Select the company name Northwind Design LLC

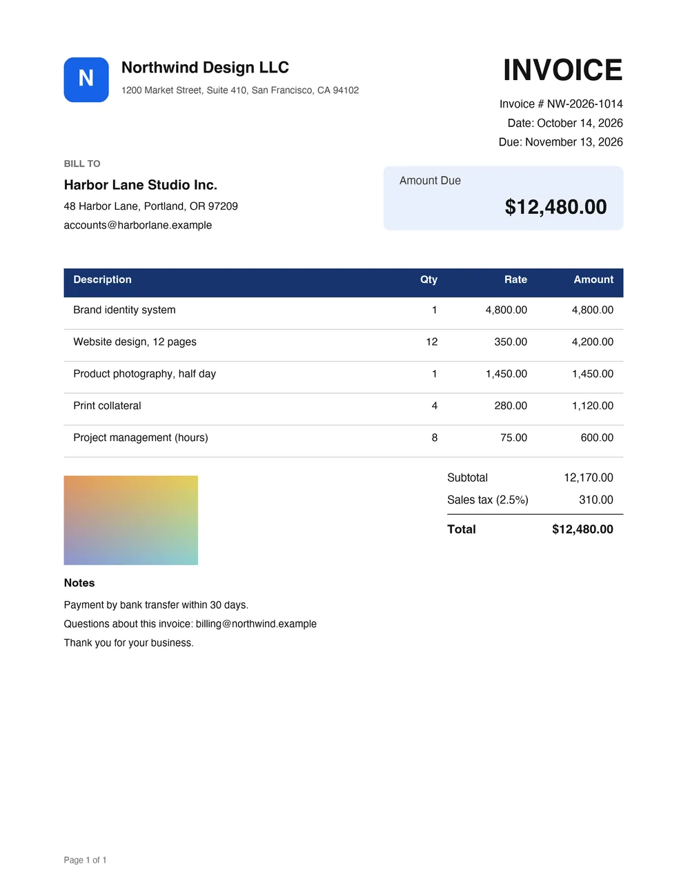(205, 68)
